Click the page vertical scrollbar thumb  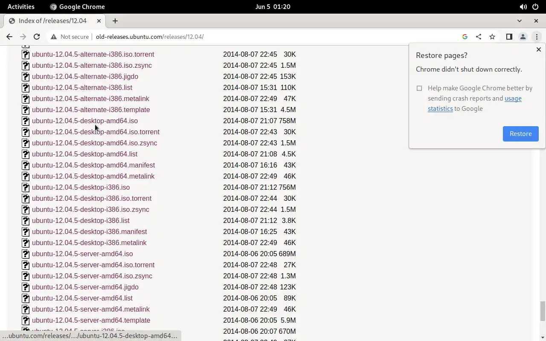tap(543, 311)
